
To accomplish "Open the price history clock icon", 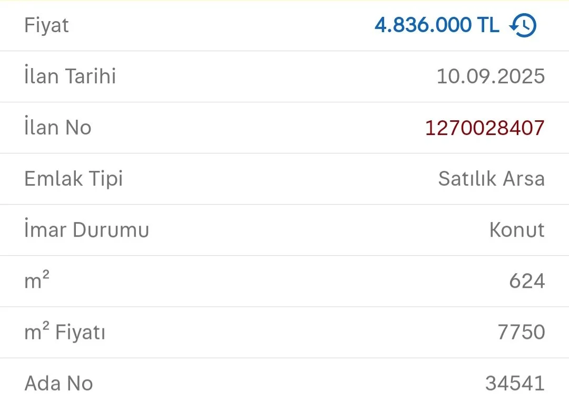I will pyautogui.click(x=523, y=25).
